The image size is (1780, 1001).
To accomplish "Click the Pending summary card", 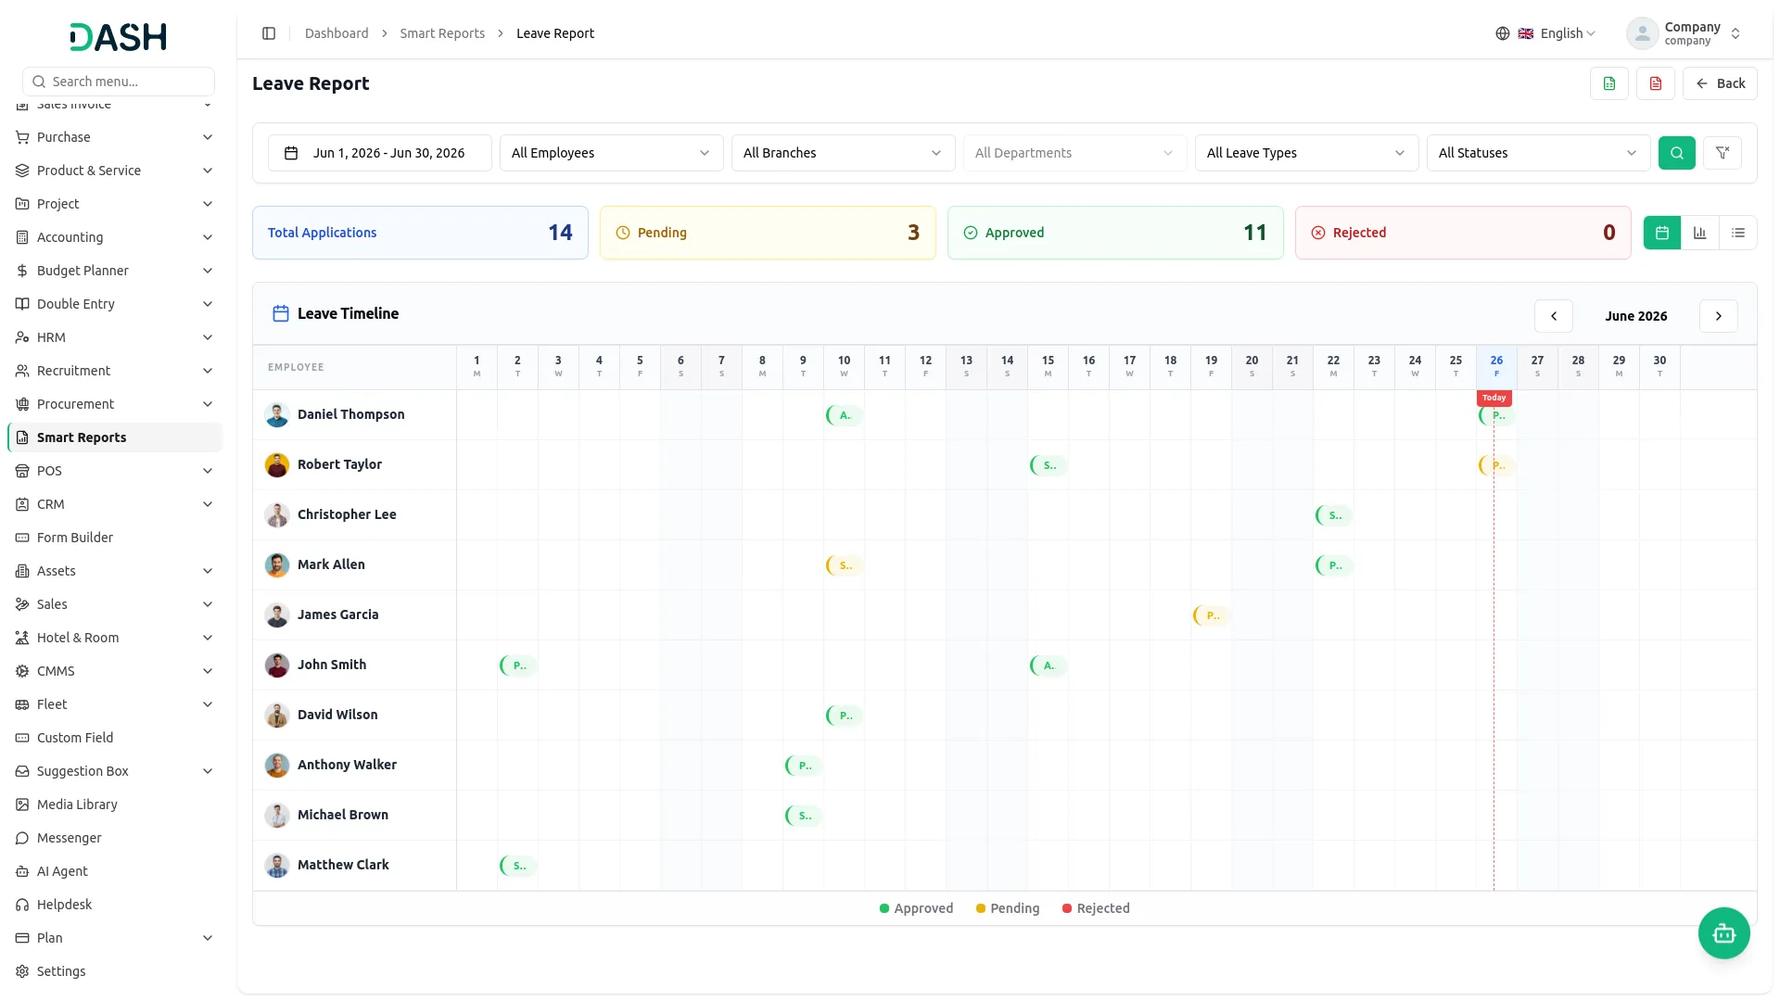I will pyautogui.click(x=768, y=233).
